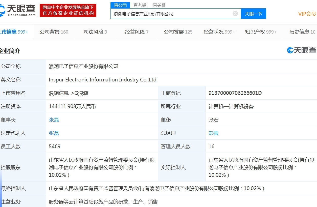
Task: Click the registered capital 144111.908万人民币
Action: pos(72,106)
